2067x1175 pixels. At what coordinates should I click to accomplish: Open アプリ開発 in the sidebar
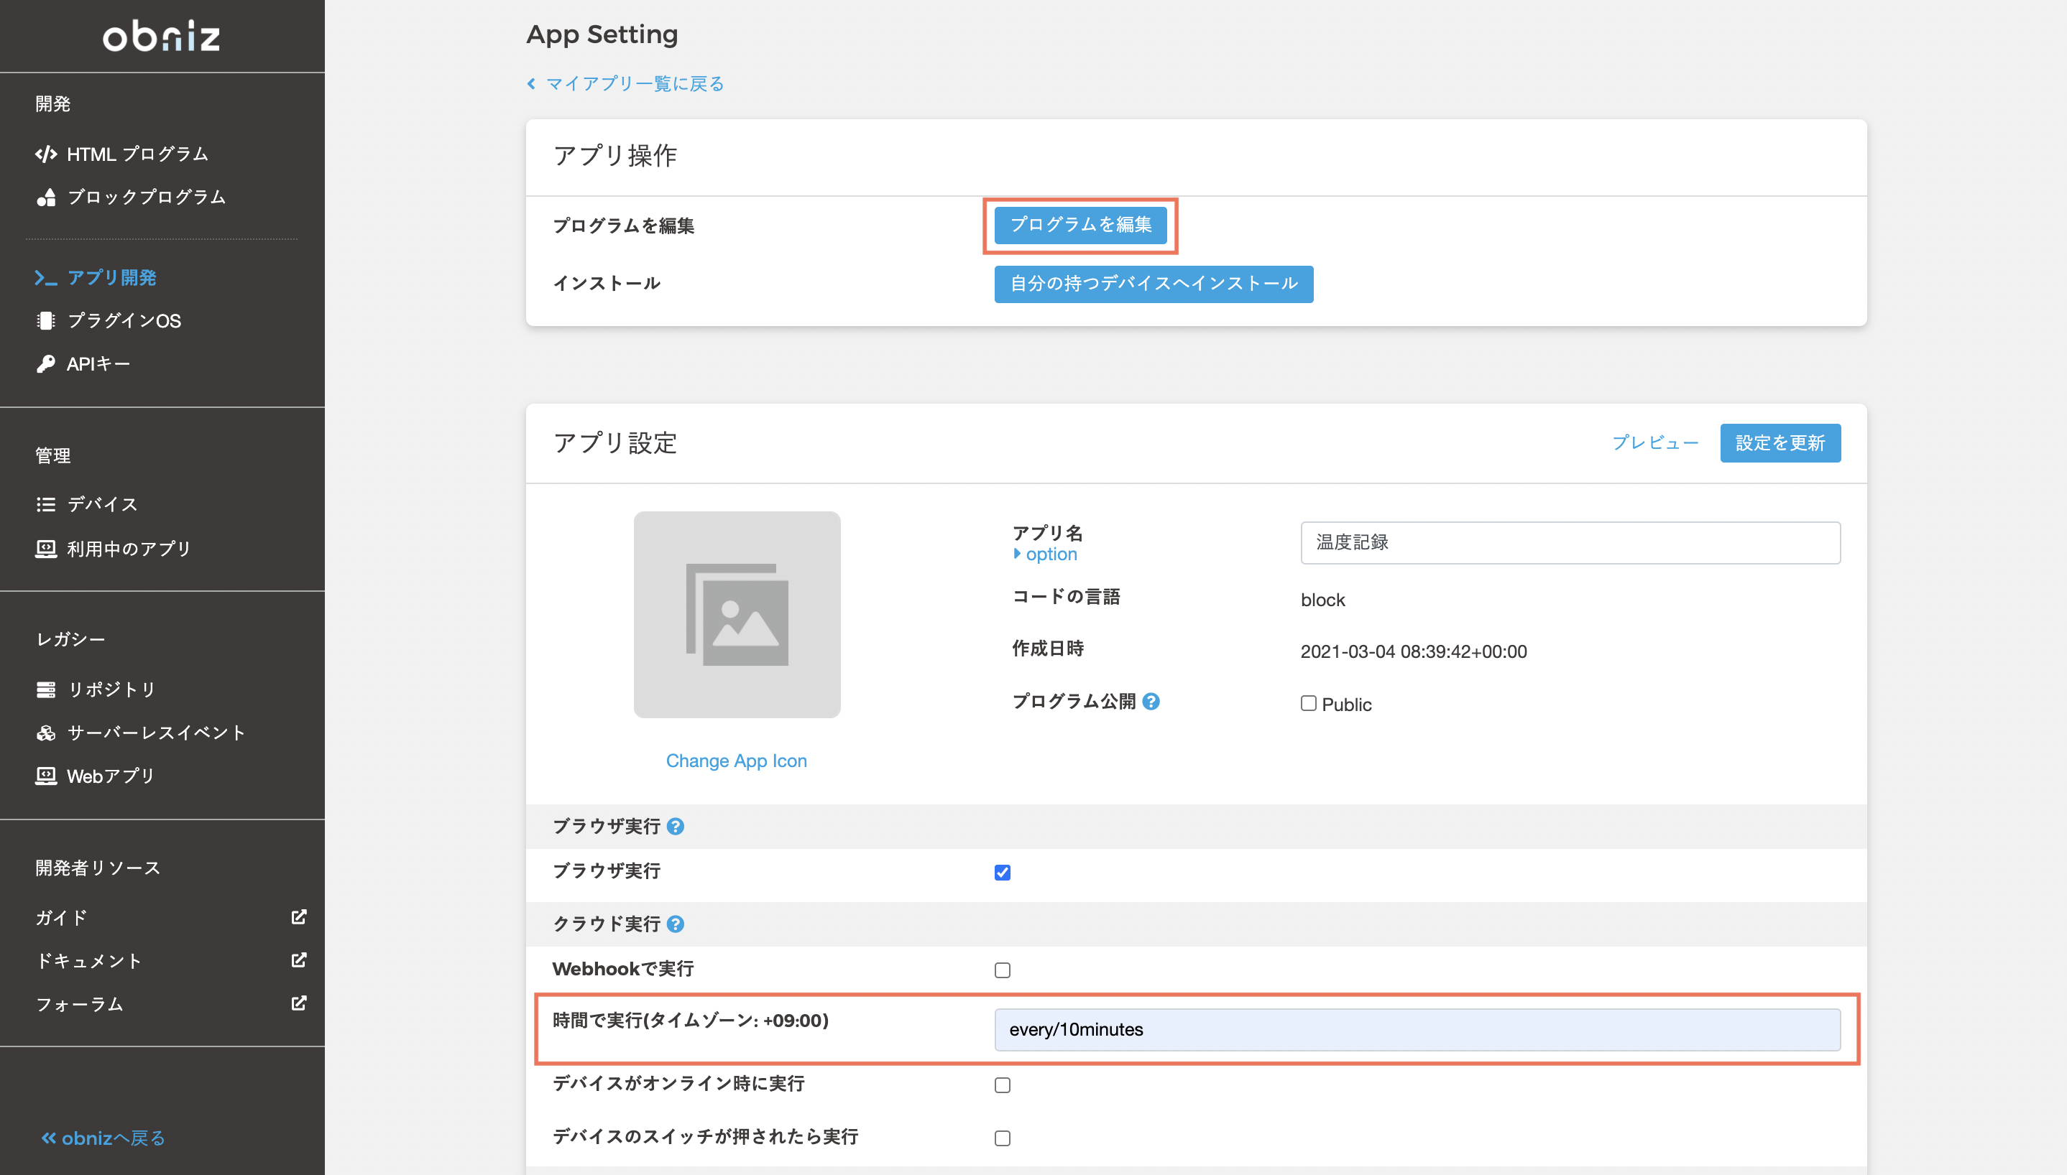(x=111, y=278)
